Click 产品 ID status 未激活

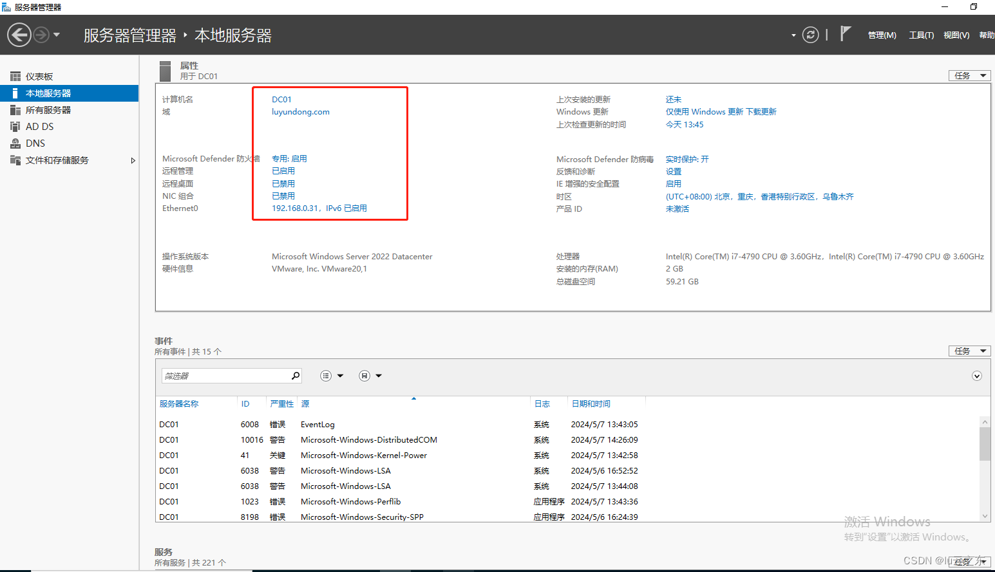coord(678,209)
